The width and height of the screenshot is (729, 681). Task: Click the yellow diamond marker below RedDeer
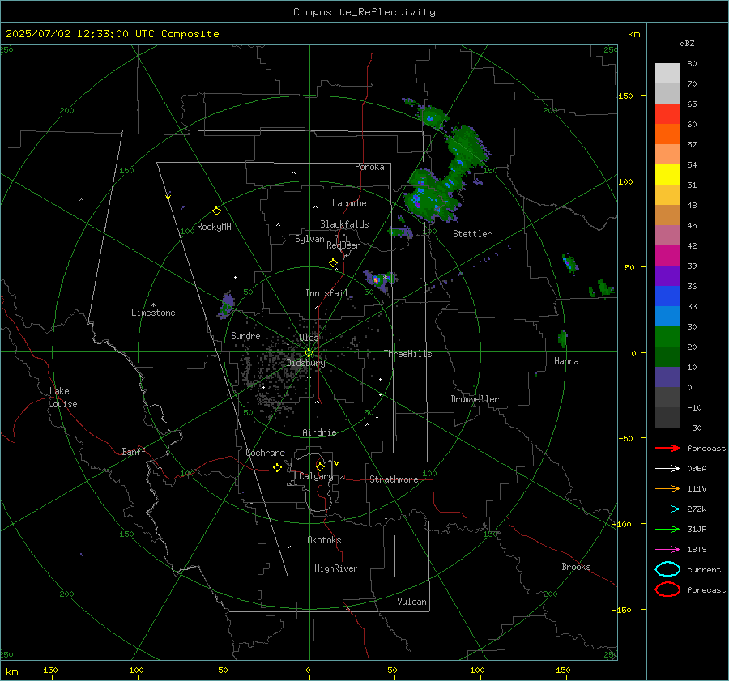click(x=334, y=263)
